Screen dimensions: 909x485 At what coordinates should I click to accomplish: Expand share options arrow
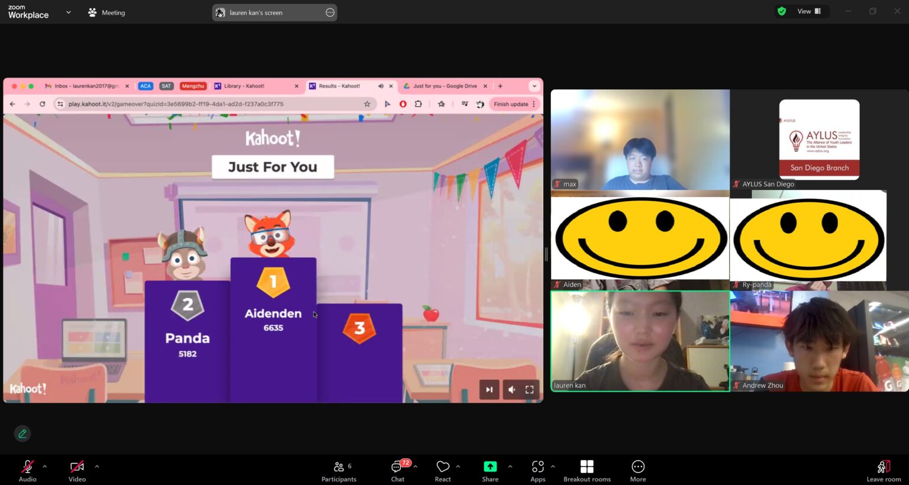coord(510,467)
